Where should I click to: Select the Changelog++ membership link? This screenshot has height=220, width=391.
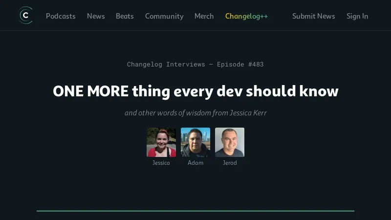(x=246, y=17)
